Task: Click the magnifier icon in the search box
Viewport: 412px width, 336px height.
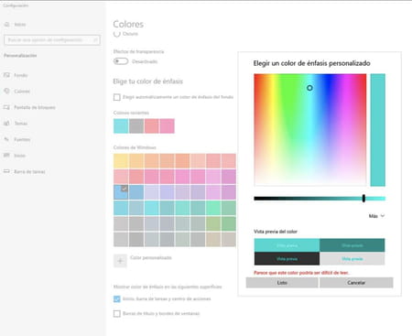Action: pos(95,40)
